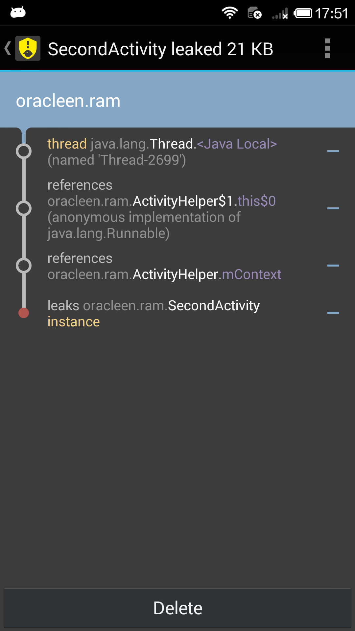Tap the cellular signal icon
Viewport: 355px width, 631px height.
(280, 14)
